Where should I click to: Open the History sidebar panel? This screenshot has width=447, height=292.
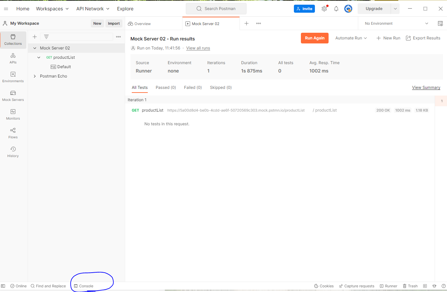click(x=13, y=152)
